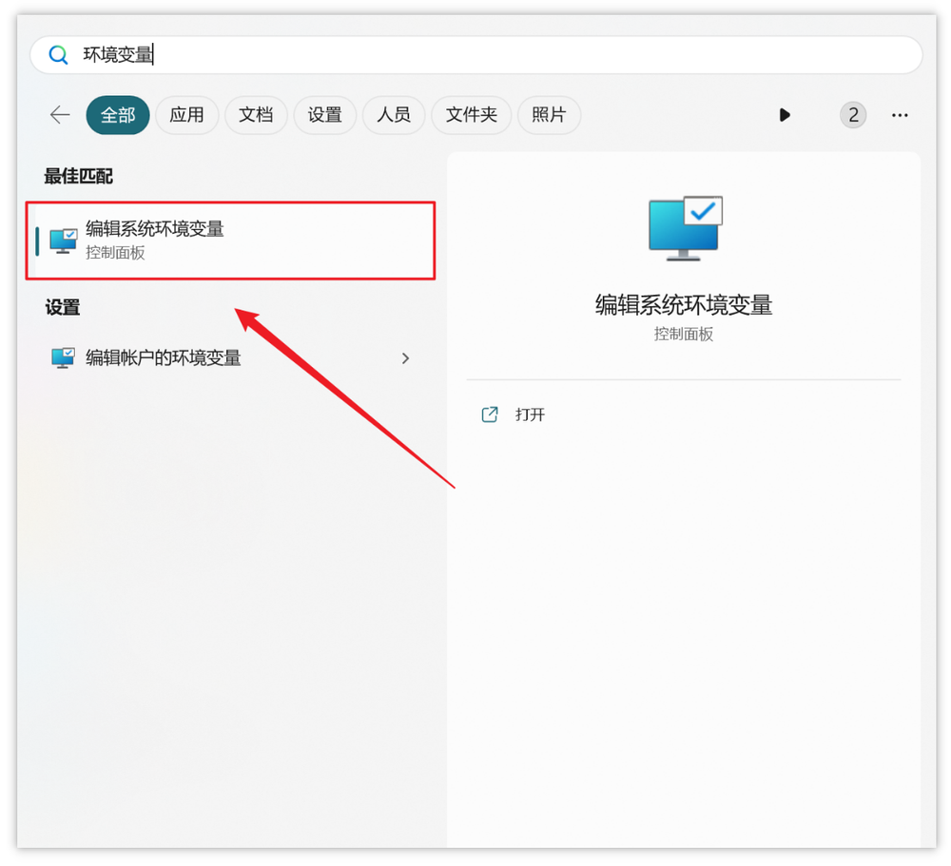Expand 编辑帐户的环境变量 via its chevron

(406, 358)
